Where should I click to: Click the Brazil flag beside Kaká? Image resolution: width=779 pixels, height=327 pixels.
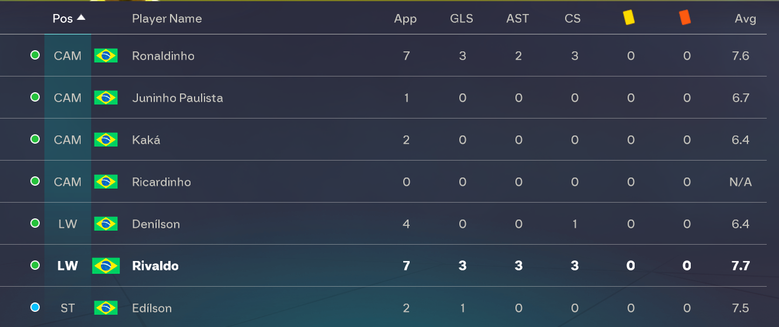point(106,140)
